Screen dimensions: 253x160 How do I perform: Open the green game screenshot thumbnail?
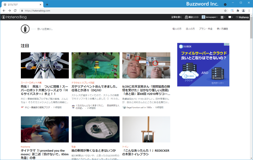point(96,65)
